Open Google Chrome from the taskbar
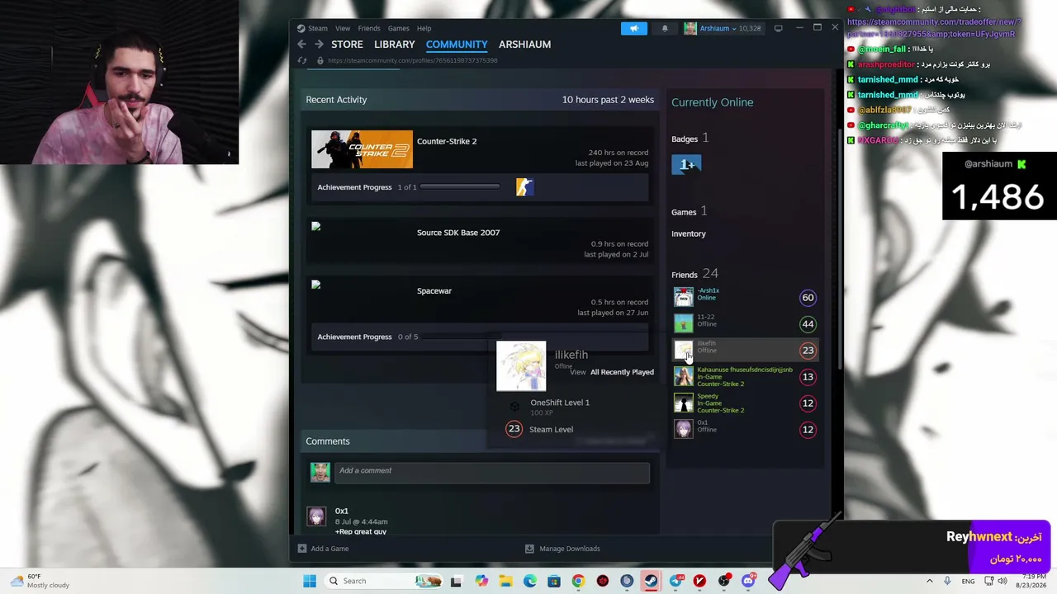The image size is (1057, 594). tap(578, 581)
